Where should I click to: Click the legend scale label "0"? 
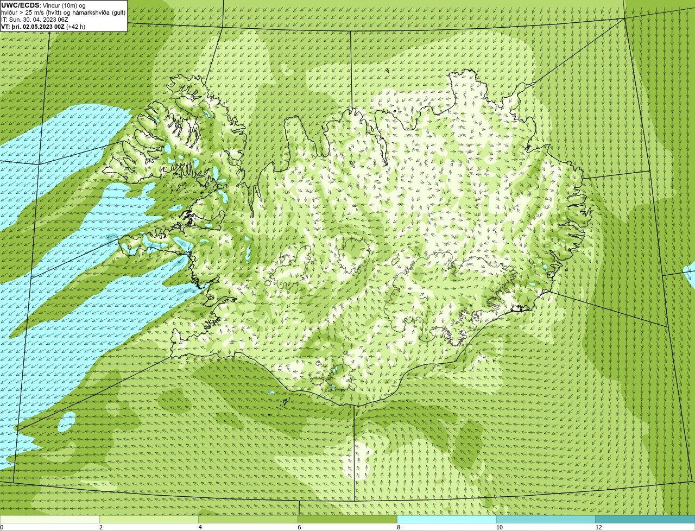coord(2,527)
